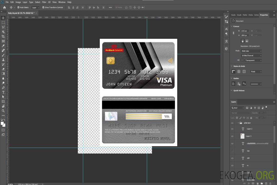Activate the Horizontal Type tool
277x185 pixels.
point(3,92)
